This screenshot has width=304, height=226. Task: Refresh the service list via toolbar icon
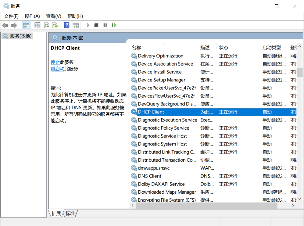pos(46,25)
